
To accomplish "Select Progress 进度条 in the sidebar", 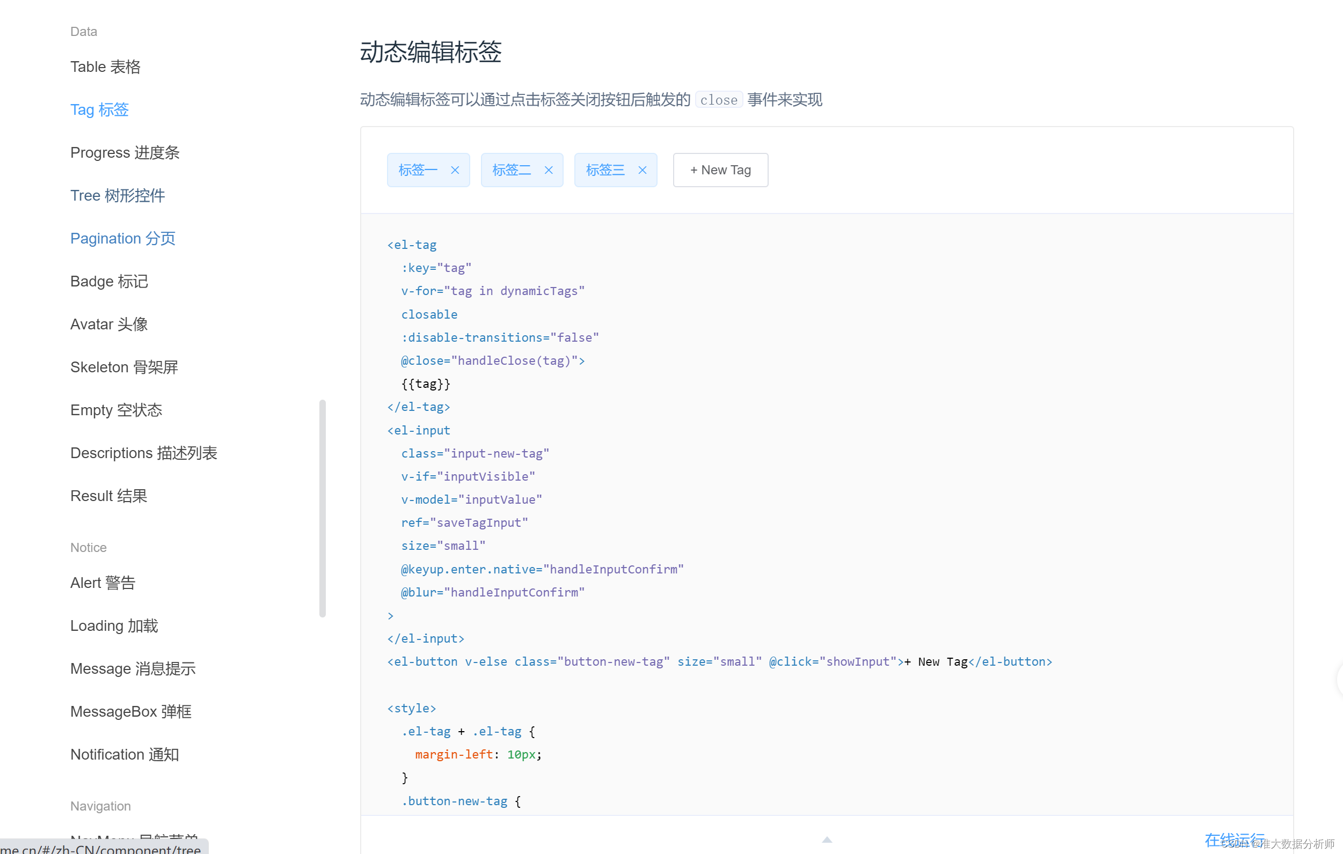I will click(125, 152).
